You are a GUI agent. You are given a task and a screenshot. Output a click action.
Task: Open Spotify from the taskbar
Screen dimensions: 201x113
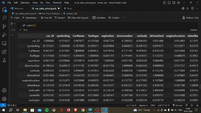pos(47,110)
